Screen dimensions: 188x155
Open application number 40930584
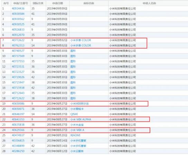(18, 14)
